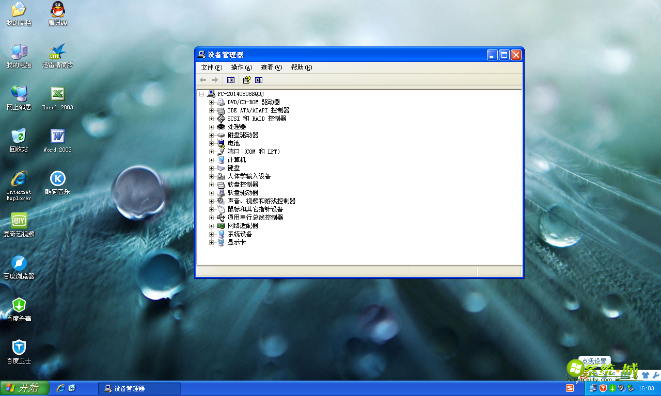
Task: Open the 回收站 Recycle Bin
Action: point(19,138)
